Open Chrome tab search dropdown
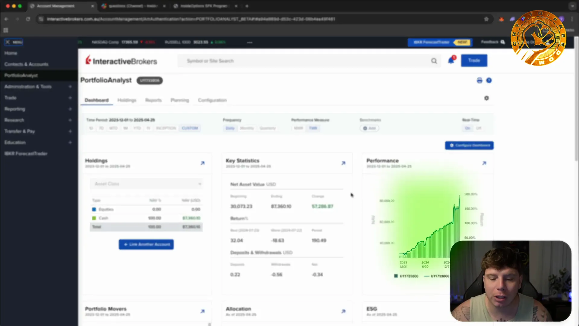The image size is (579, 326). tap(572, 6)
